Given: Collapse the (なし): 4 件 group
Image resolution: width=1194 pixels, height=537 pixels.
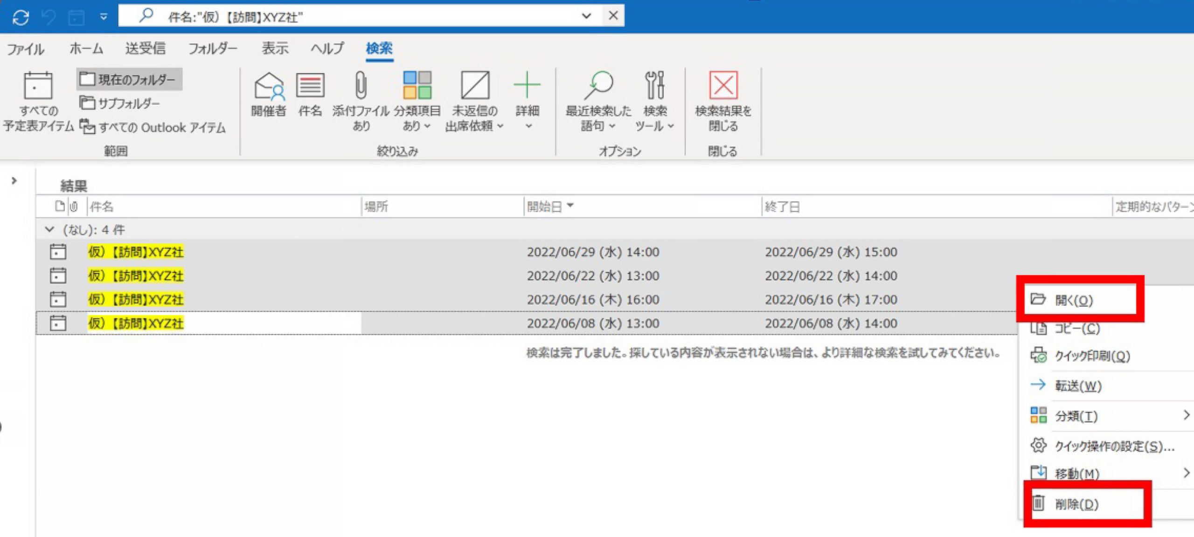Looking at the screenshot, I should click(49, 229).
